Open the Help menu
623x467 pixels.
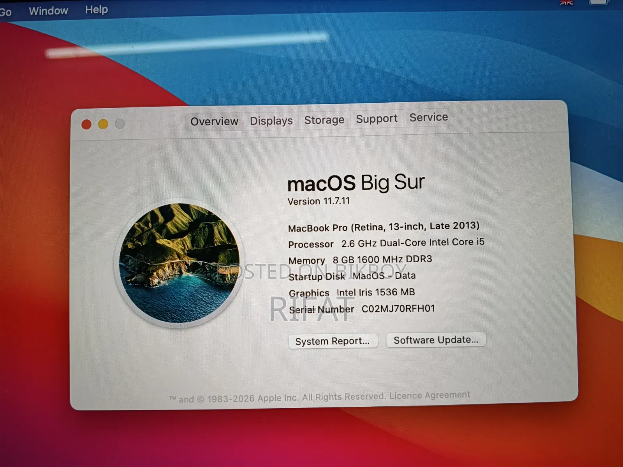click(96, 9)
